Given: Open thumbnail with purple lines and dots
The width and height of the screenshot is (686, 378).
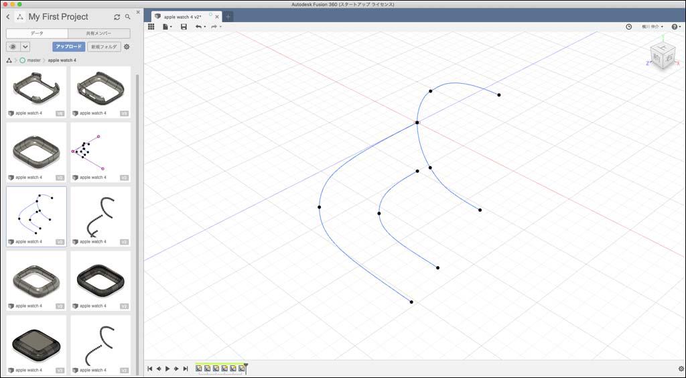Looking at the screenshot, I should 100,152.
